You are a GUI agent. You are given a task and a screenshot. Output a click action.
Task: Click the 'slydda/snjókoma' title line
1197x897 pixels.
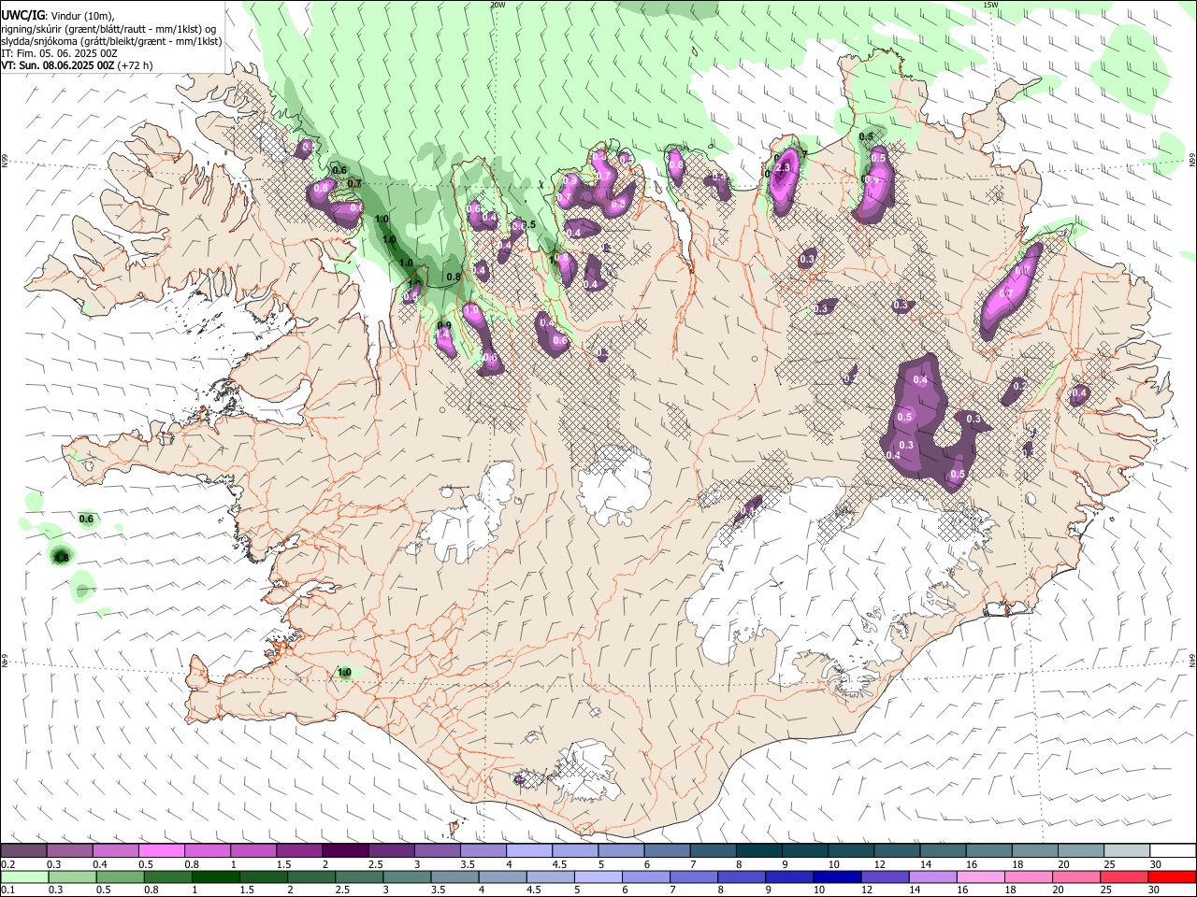[111, 41]
